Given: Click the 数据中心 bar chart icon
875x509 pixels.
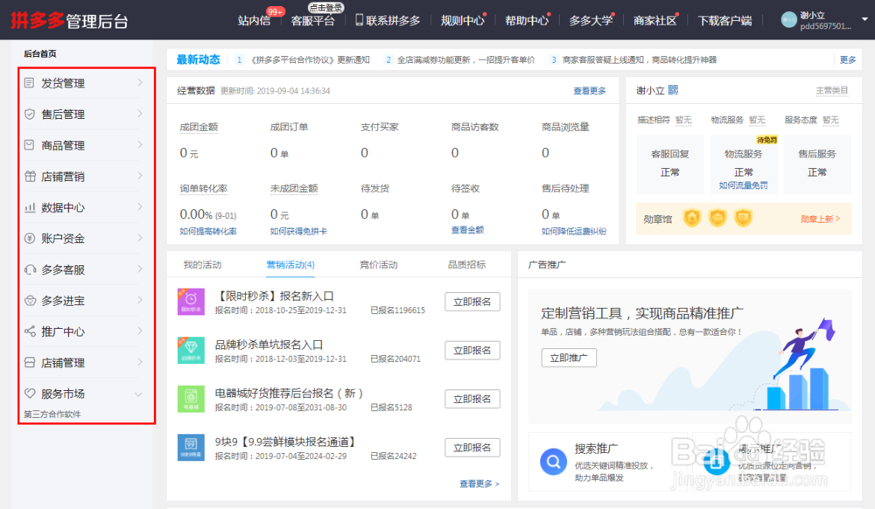Looking at the screenshot, I should pyautogui.click(x=30, y=207).
